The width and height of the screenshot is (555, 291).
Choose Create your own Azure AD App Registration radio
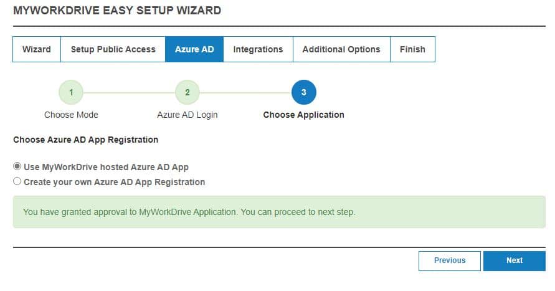coord(17,182)
